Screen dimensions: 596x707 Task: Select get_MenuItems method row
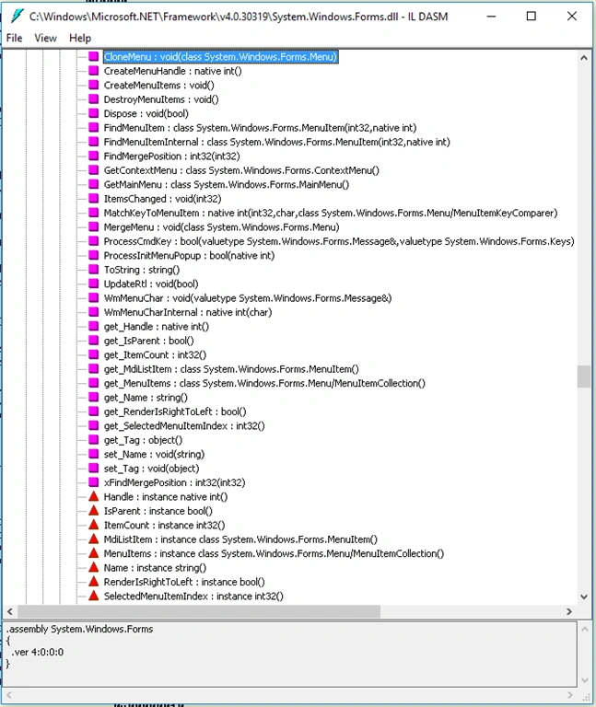264,383
